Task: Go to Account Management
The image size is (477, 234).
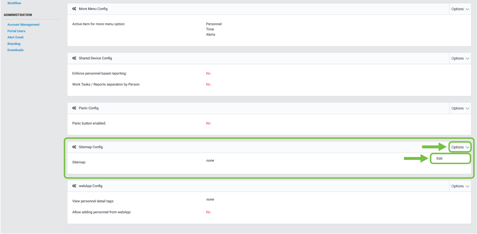Action: pos(23,25)
